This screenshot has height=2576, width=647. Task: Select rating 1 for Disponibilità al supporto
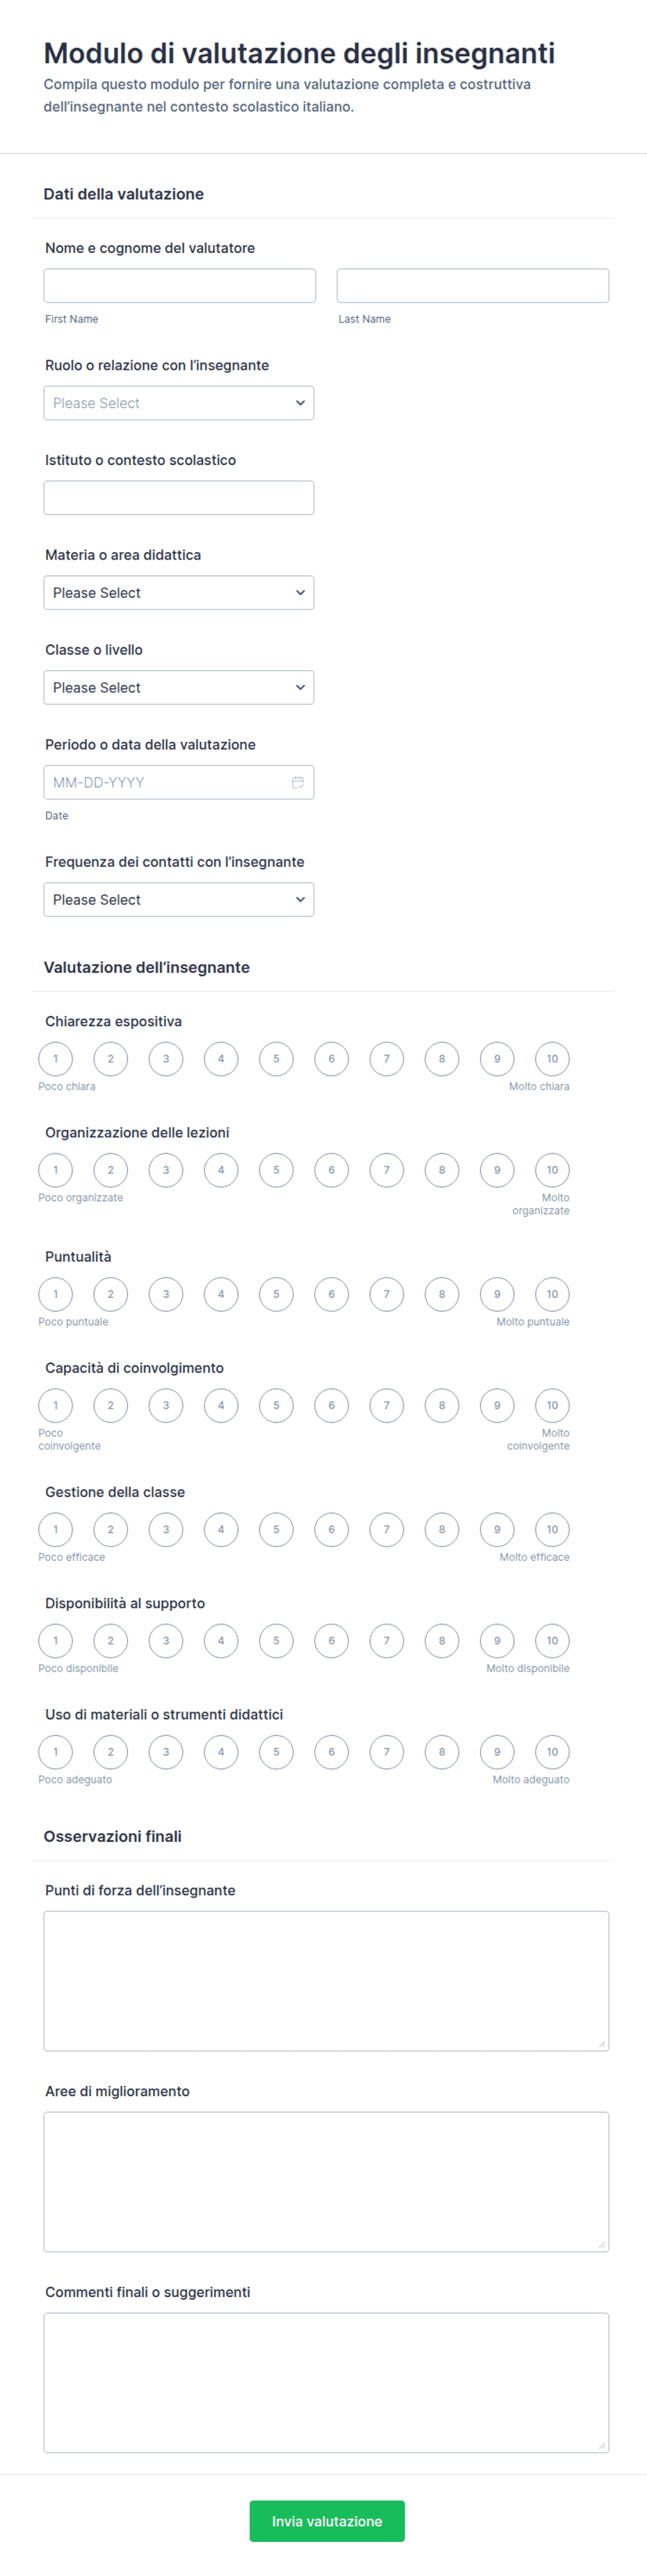click(x=55, y=1640)
